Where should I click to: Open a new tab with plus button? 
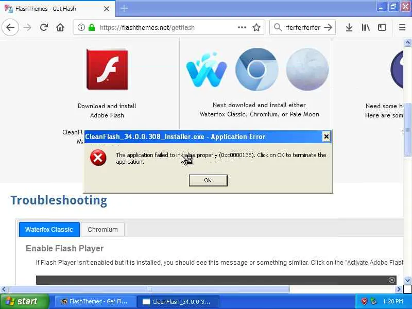coord(124,8)
